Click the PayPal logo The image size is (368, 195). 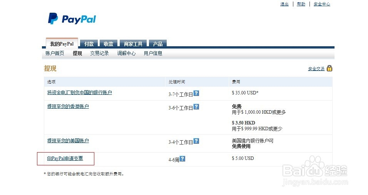[x=72, y=18]
